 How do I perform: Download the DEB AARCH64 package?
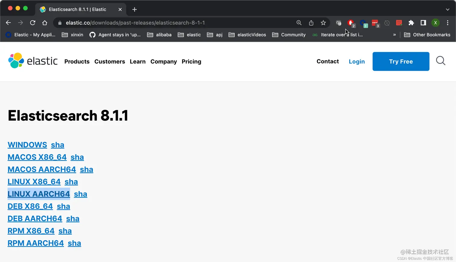coord(35,219)
